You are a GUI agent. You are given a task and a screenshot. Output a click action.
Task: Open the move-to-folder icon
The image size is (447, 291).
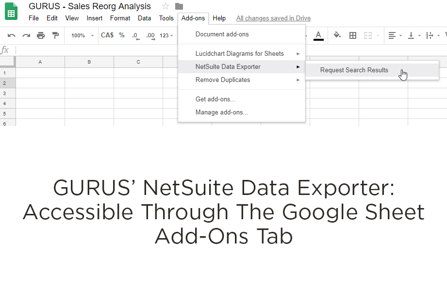179,6
